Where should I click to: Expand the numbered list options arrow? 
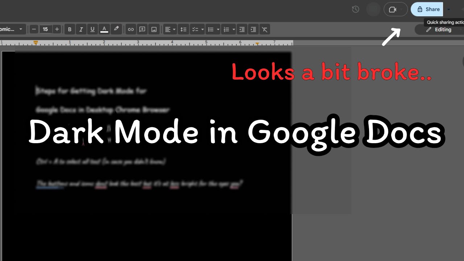tap(234, 29)
